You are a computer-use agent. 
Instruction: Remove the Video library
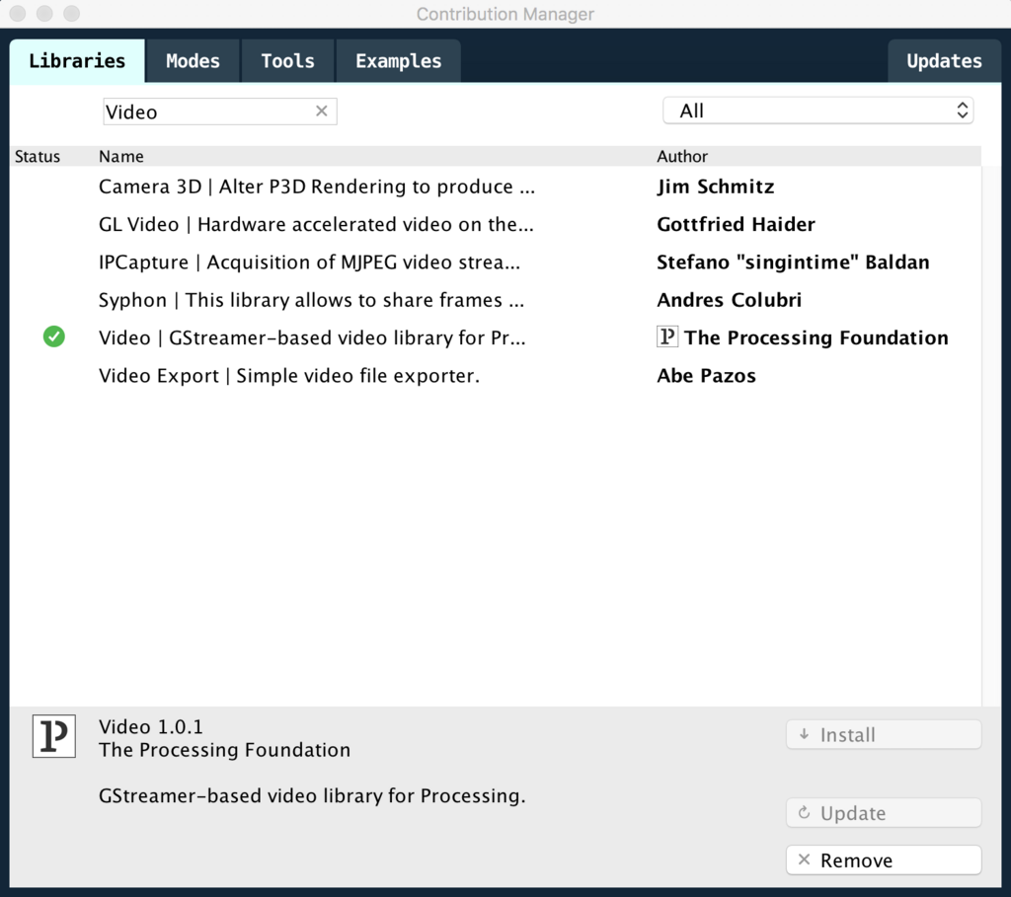click(884, 860)
